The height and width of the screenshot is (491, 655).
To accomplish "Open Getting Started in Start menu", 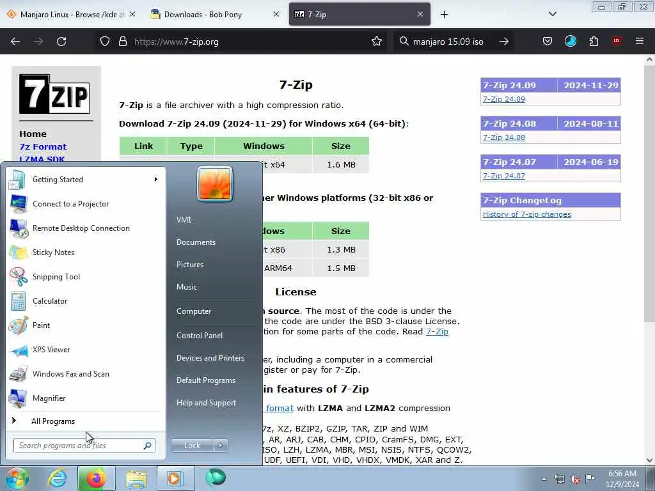I will (x=85, y=180).
